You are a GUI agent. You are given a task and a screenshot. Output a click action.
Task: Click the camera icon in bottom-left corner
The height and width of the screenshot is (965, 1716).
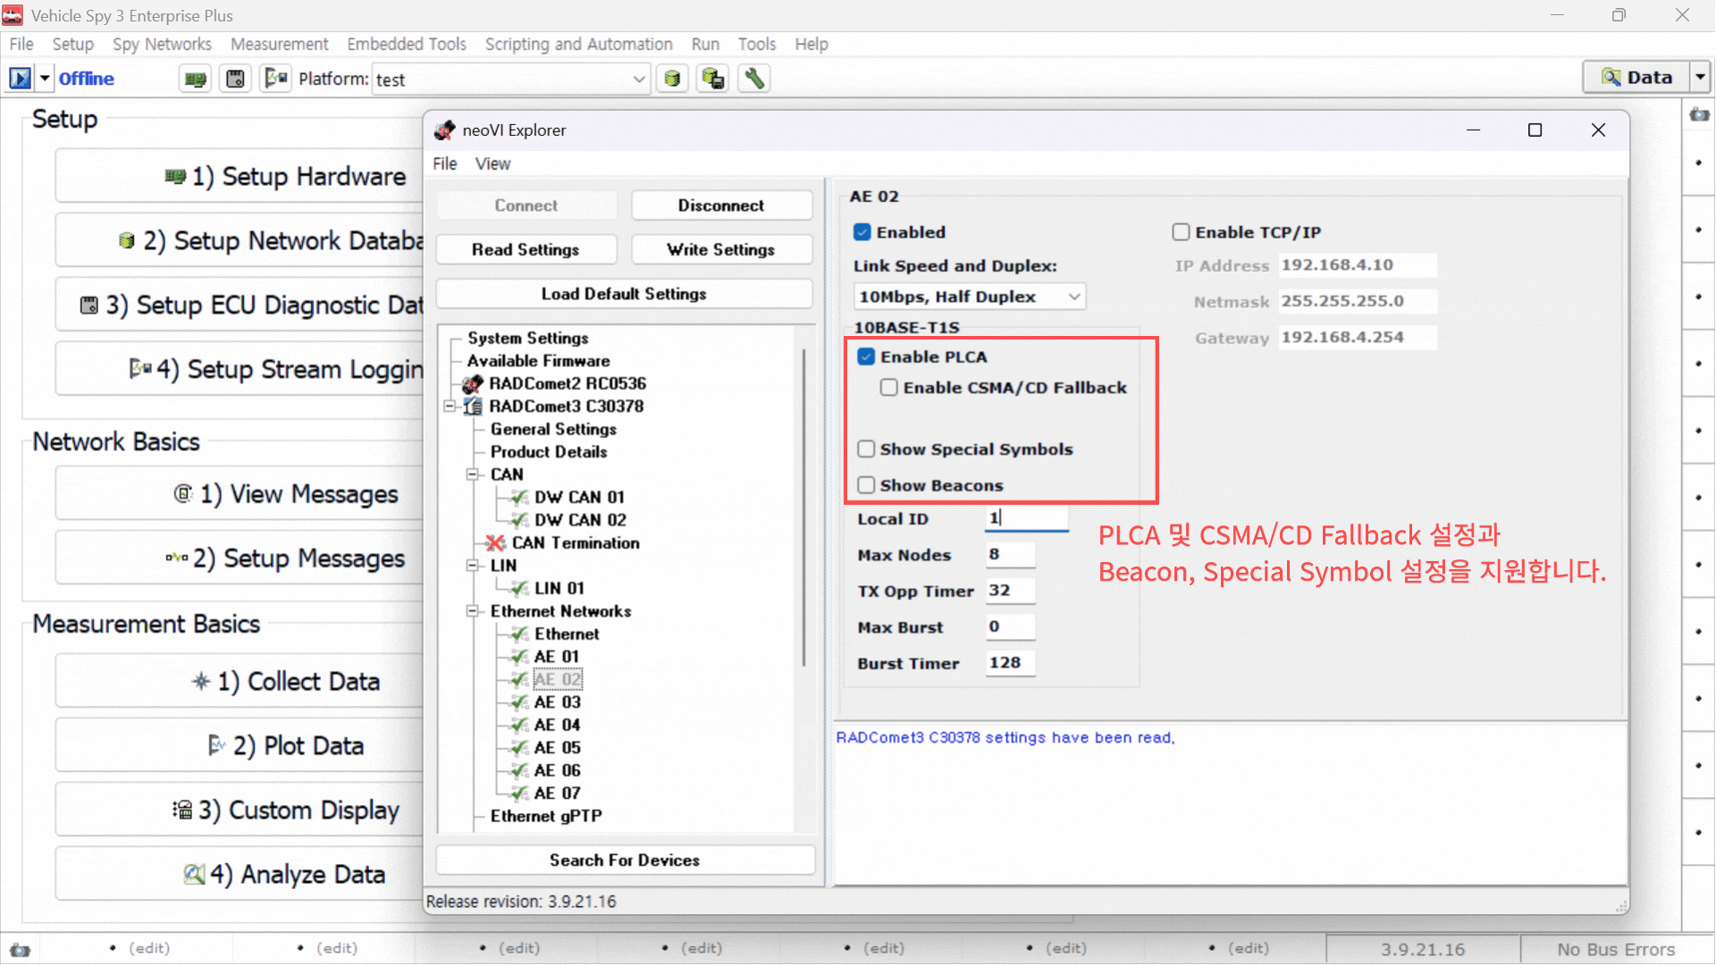[x=20, y=950]
